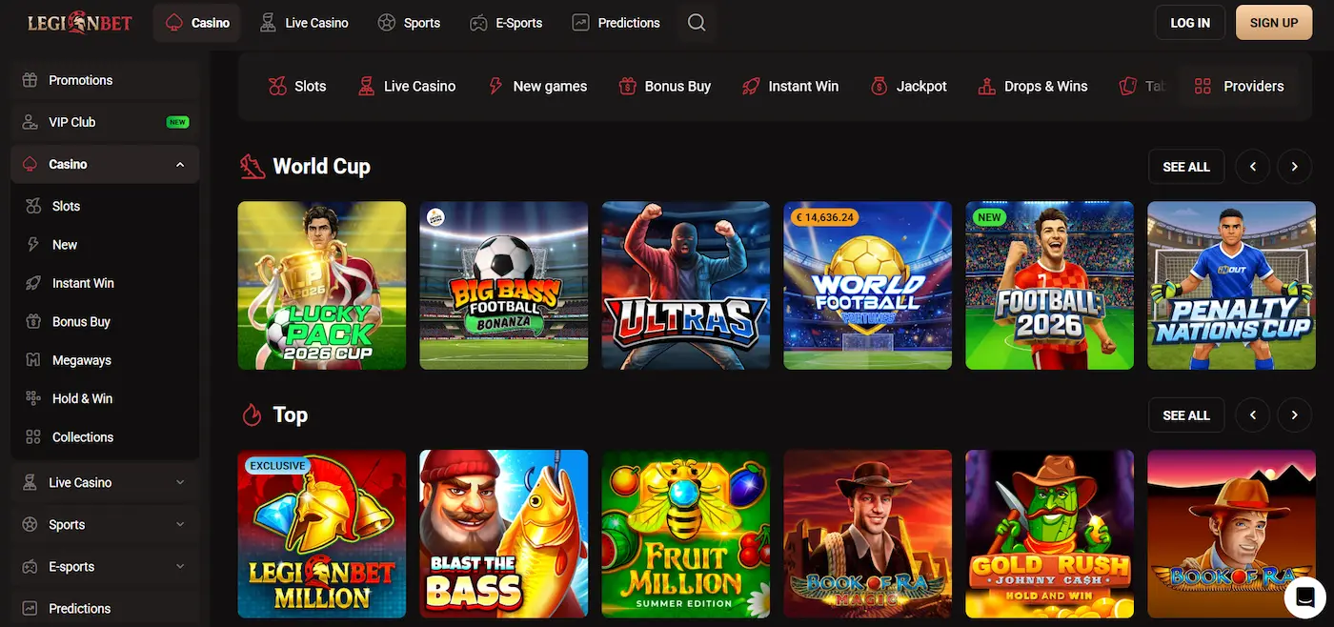The width and height of the screenshot is (1334, 627).
Task: Click the NEW badge beside VIP Club
Action: (x=177, y=122)
